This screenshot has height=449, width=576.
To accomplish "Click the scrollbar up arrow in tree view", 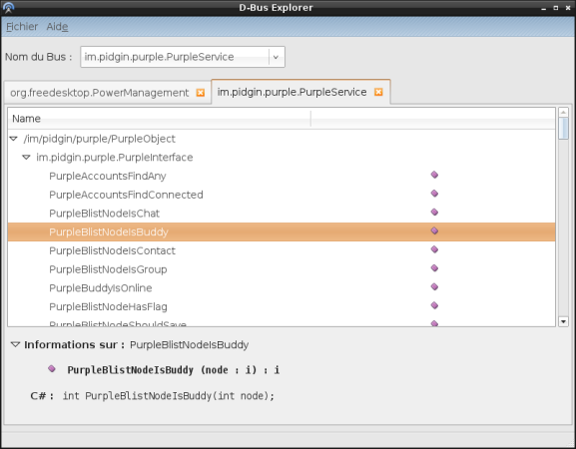I will pos(563,112).
